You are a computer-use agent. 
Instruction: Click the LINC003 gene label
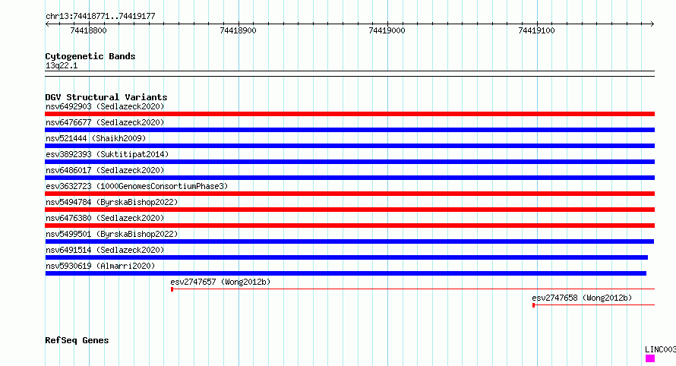pos(660,349)
